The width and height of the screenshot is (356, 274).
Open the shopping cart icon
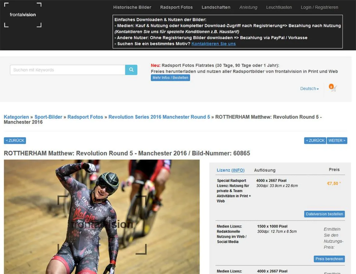(x=333, y=88)
